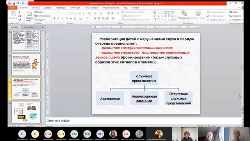Image resolution: width=250 pixels, height=141 pixels.
Task: Center the text alignment
Action: click(x=99, y=18)
